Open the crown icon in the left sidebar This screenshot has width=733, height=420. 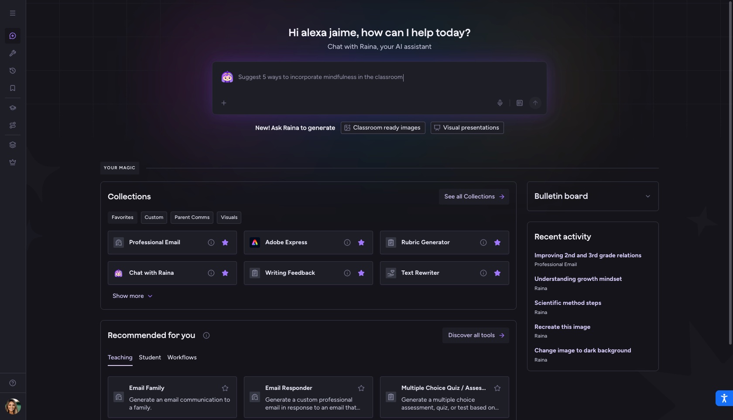coord(13,162)
